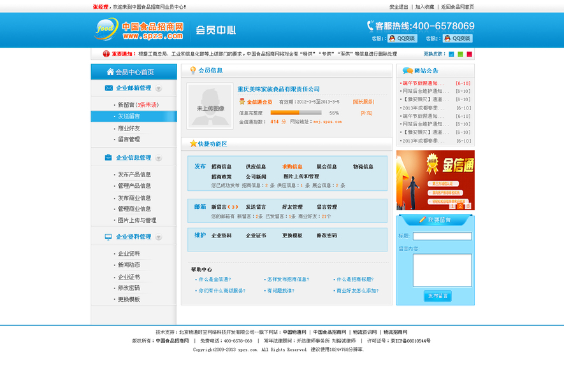Image resolution: width=564 pixels, height=382 pixels.
Task: Click the 补充 link beside completeness
Action: (366, 113)
